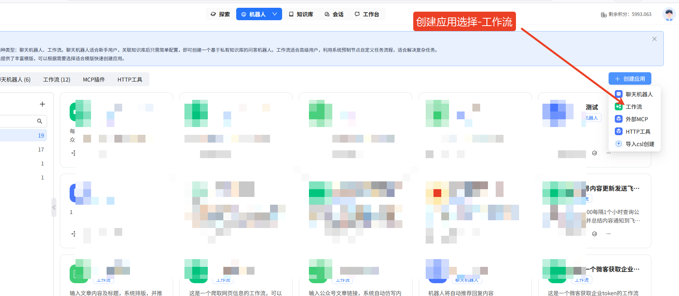Select the 聊天机器人 (6) filter tab
This screenshot has width=679, height=296.
pyautogui.click(x=16, y=80)
